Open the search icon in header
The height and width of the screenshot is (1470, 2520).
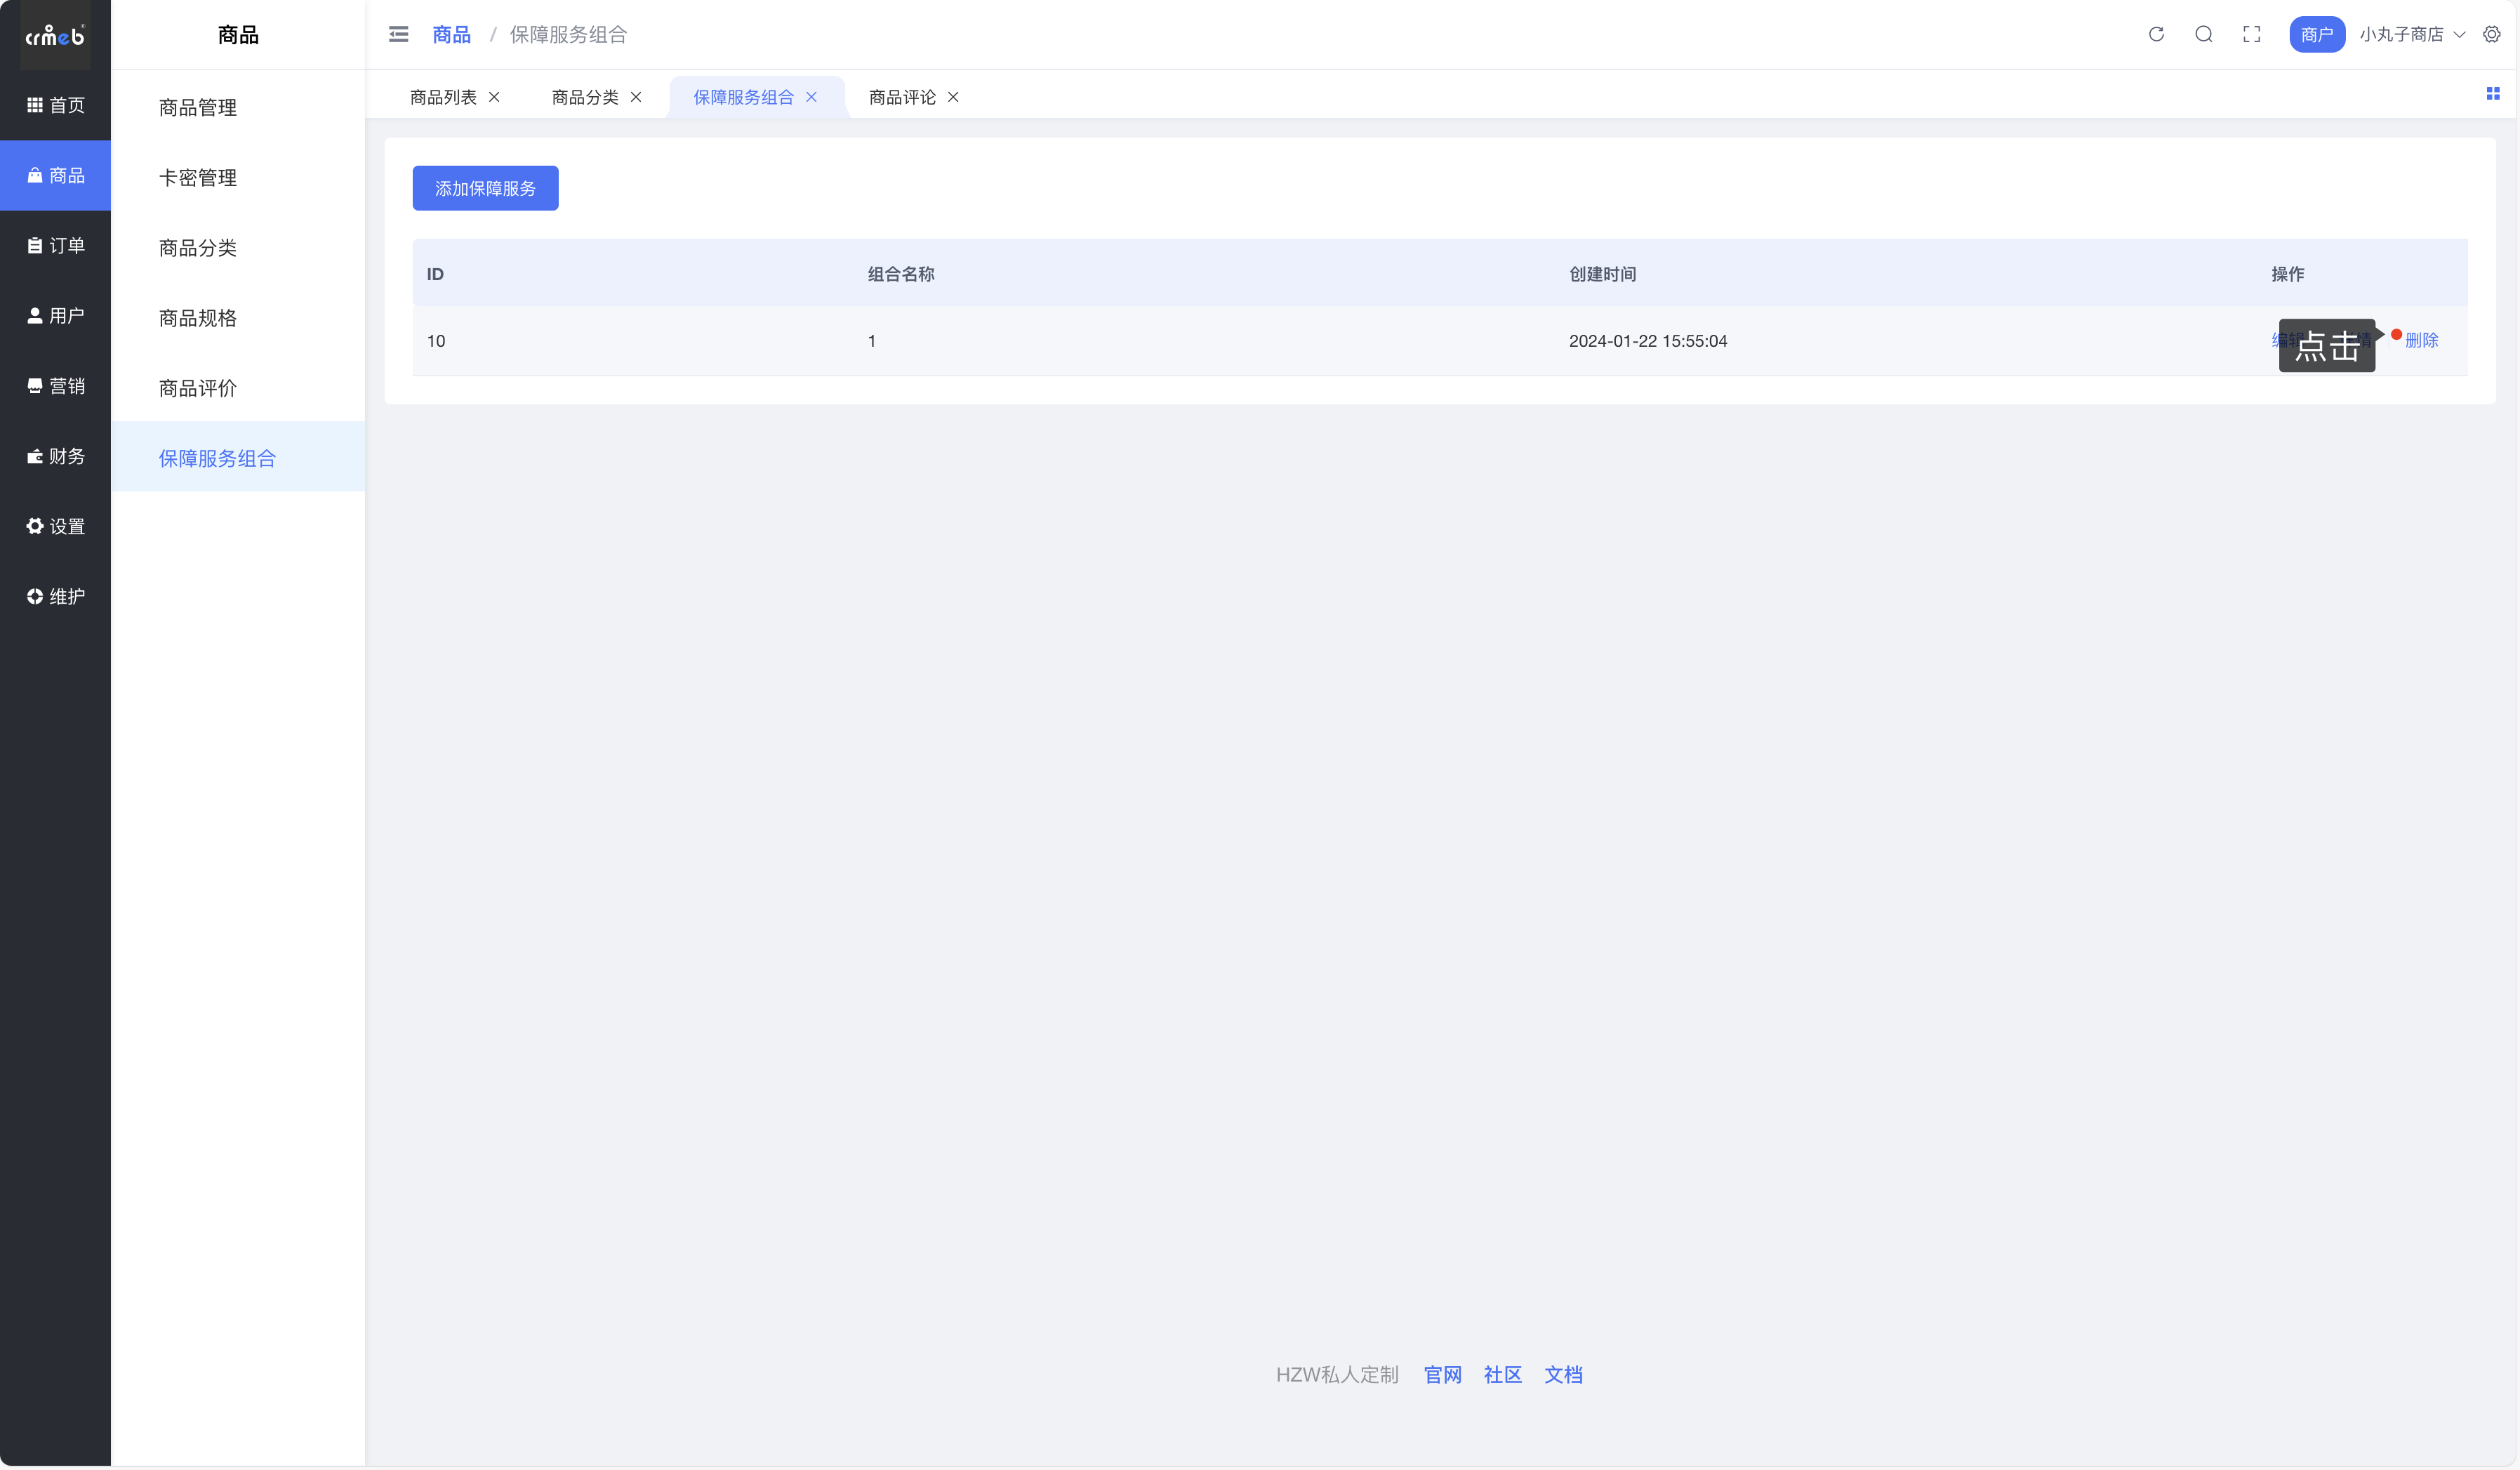[x=2203, y=35]
